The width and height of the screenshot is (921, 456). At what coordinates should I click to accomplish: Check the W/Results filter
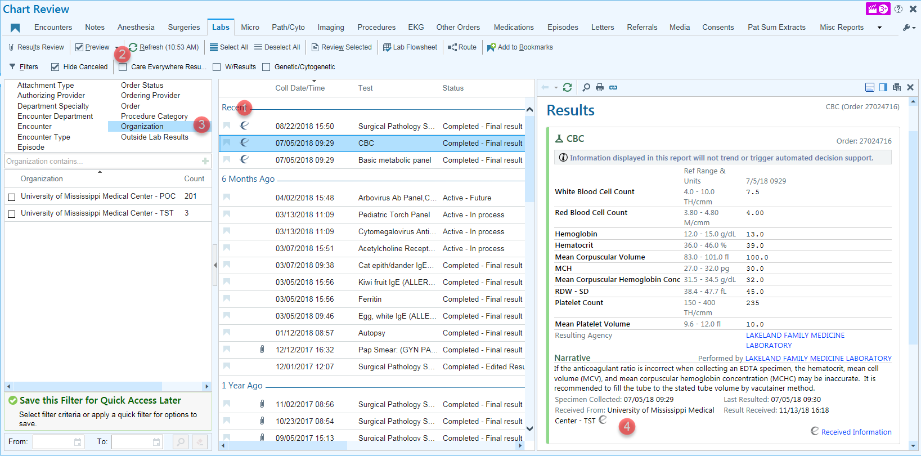click(x=217, y=67)
